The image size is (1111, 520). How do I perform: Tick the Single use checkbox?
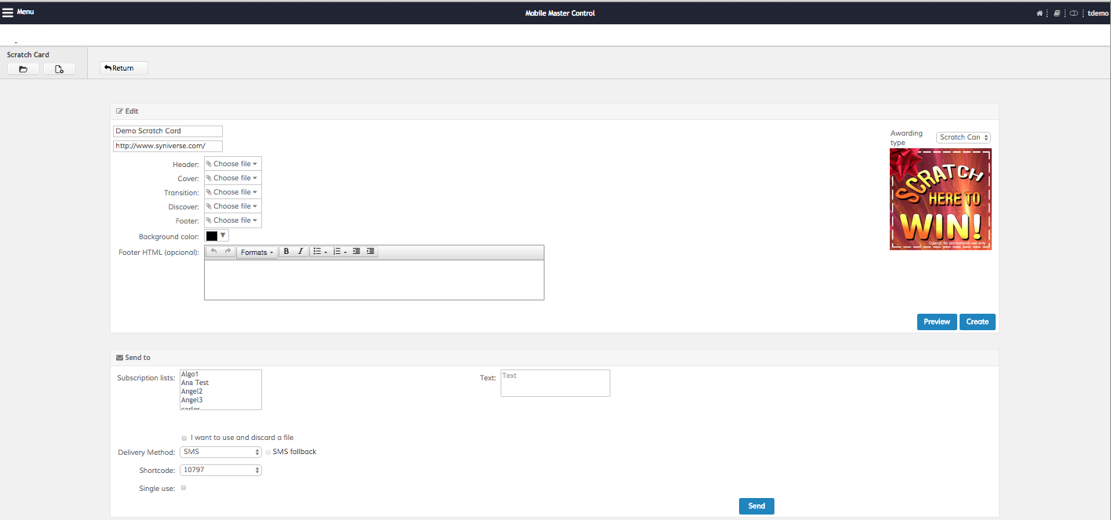(x=184, y=488)
